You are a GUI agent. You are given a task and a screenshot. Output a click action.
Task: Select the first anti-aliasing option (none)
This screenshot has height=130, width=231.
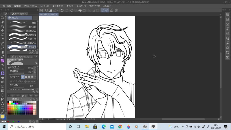[23, 77]
